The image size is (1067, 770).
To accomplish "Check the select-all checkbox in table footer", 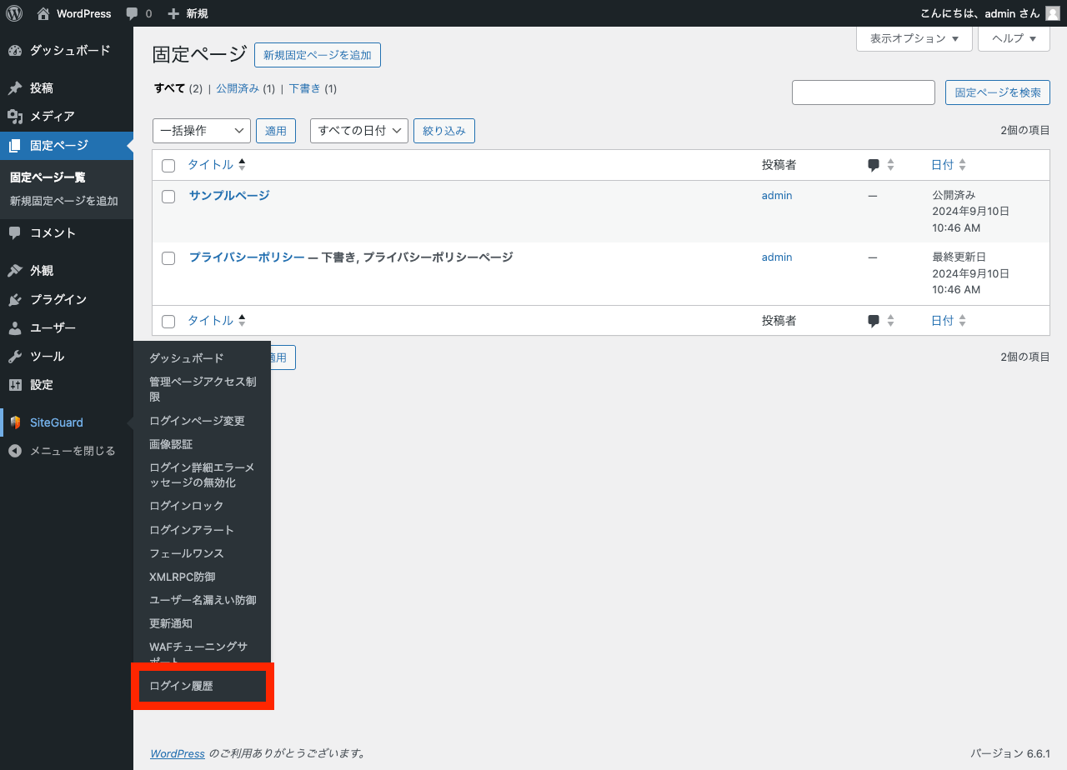I will point(168,322).
